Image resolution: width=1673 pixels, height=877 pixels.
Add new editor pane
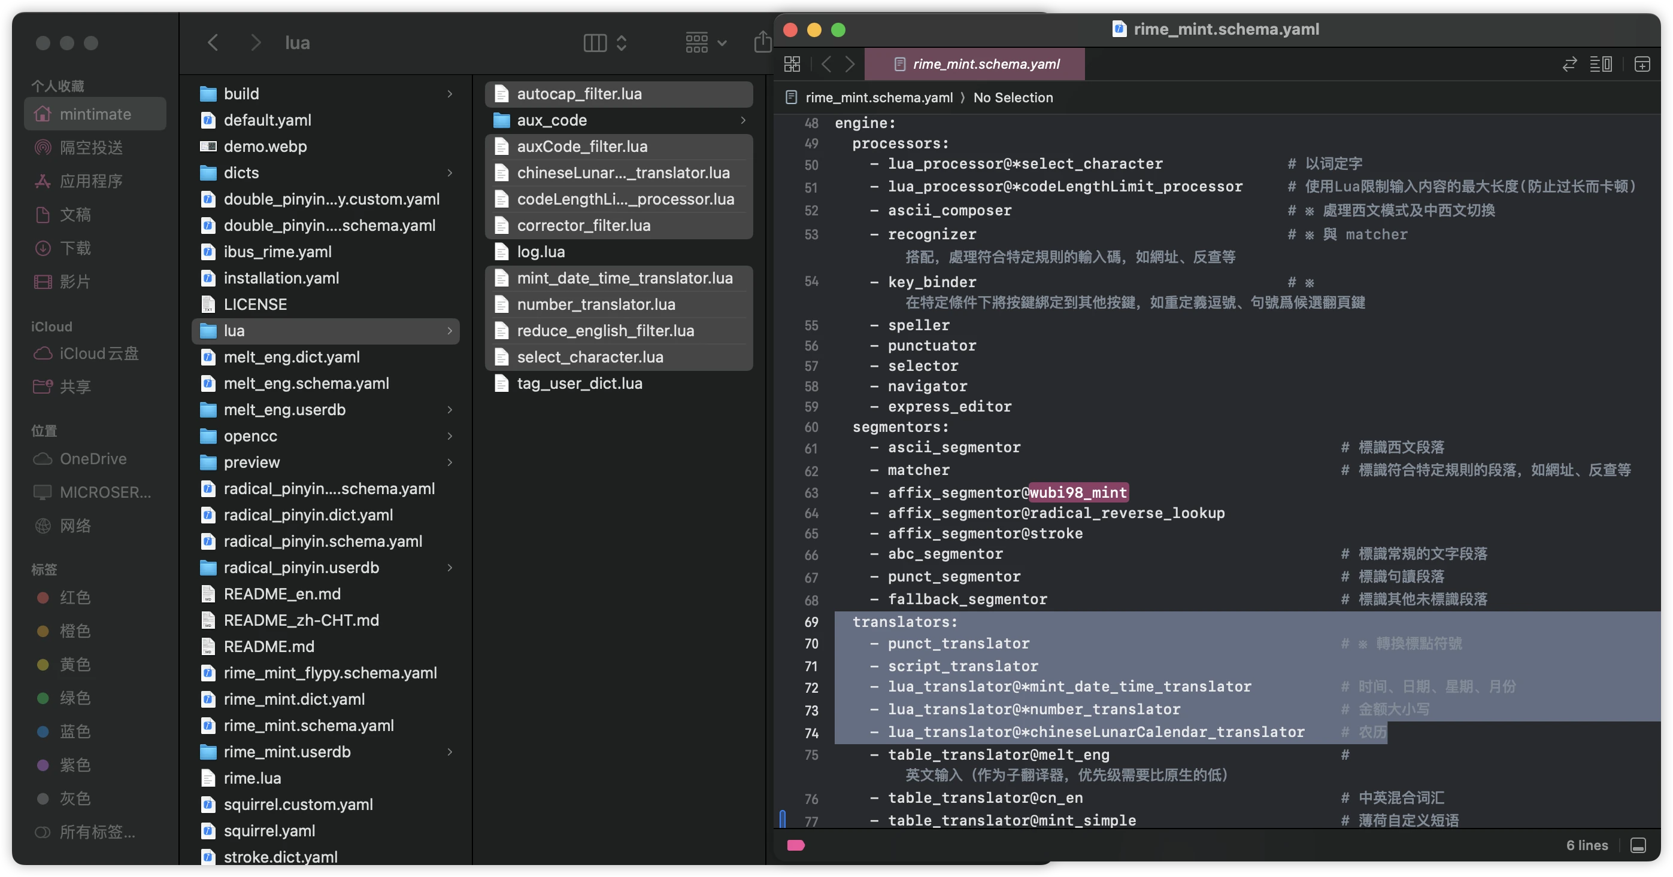(x=1642, y=64)
